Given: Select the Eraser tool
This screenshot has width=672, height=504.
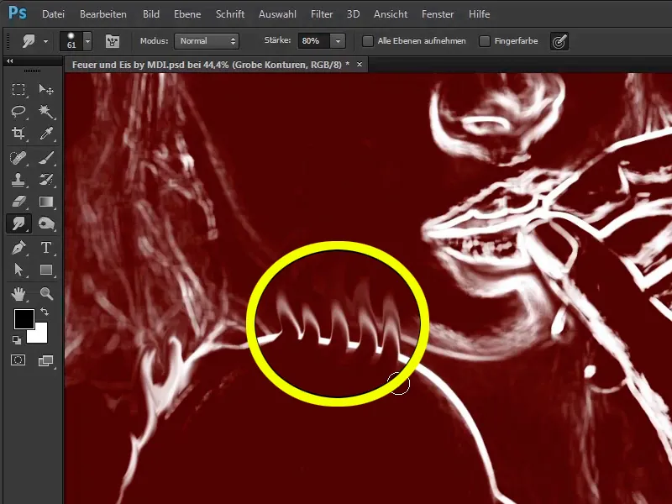Looking at the screenshot, I should (18, 202).
